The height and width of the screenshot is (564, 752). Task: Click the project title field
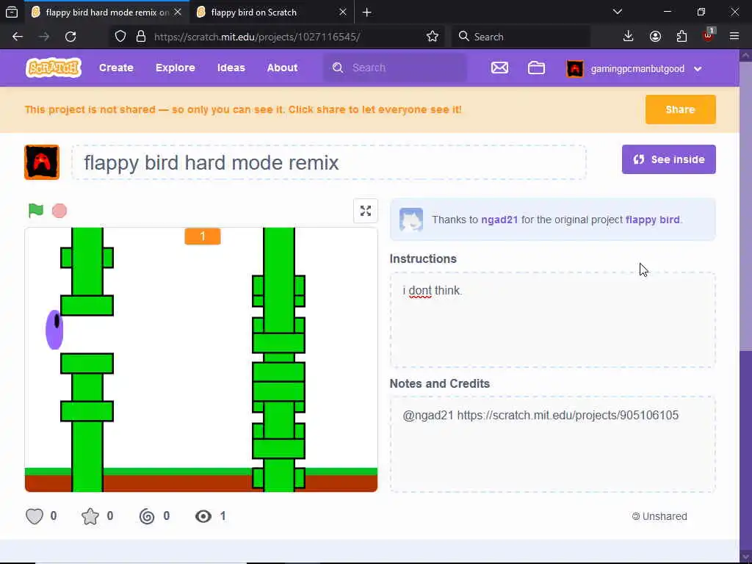tap(329, 162)
